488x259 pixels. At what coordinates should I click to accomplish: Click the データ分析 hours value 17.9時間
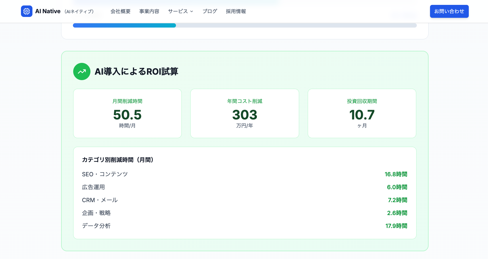pyautogui.click(x=396, y=226)
